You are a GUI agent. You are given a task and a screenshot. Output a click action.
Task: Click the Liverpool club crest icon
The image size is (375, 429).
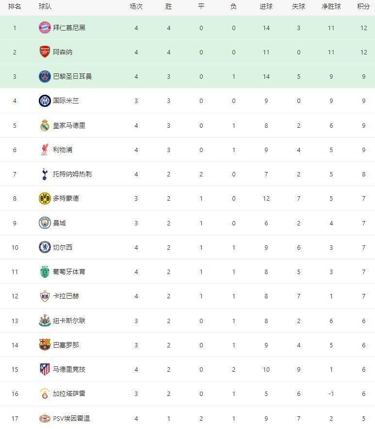(x=45, y=150)
